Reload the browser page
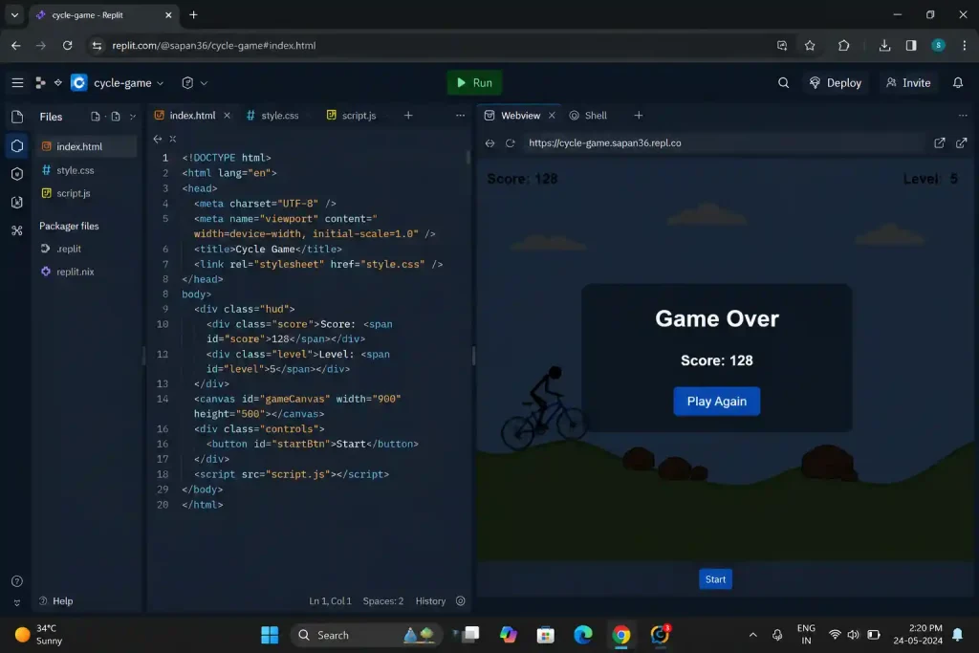This screenshot has width=979, height=653. click(x=68, y=46)
